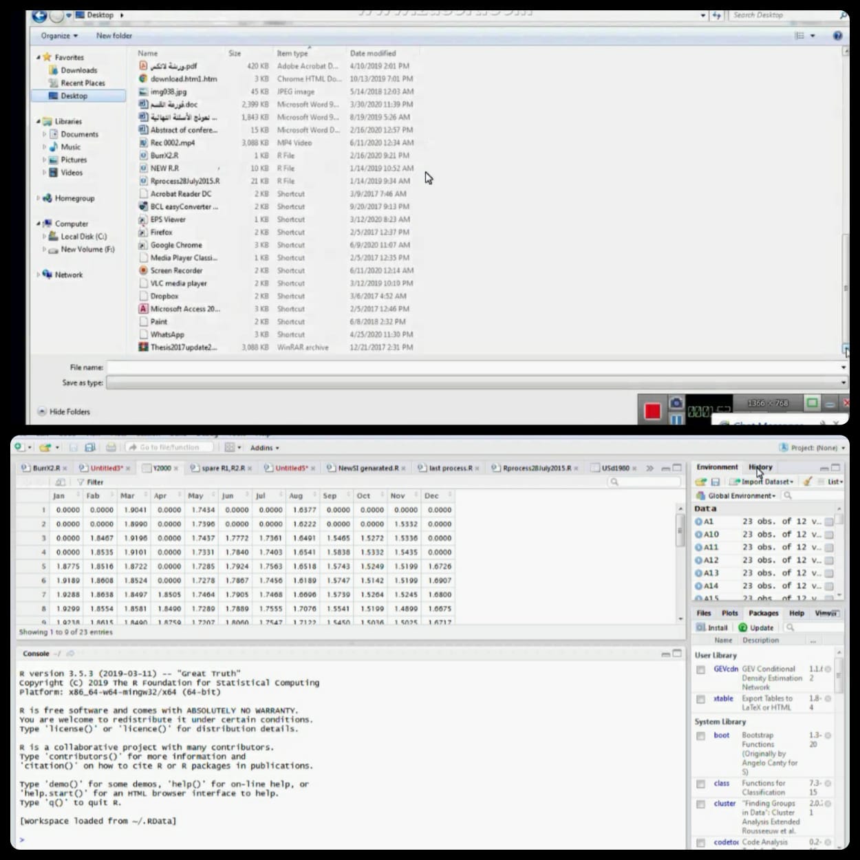This screenshot has width=860, height=860.
Task: Open the last process.R editor tab
Action: (450, 469)
